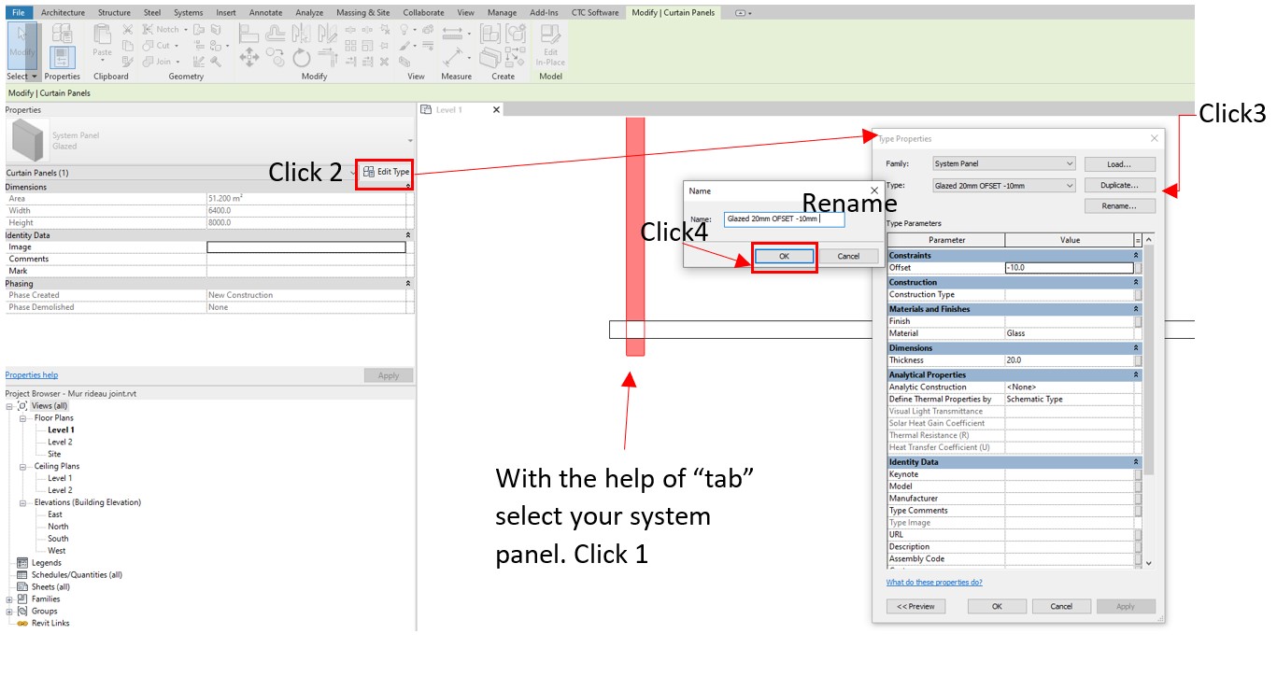Expand the Families node in Project Browser
The width and height of the screenshot is (1277, 676).
pos(10,599)
